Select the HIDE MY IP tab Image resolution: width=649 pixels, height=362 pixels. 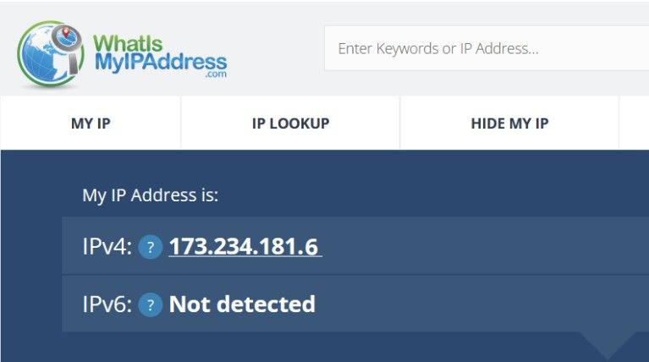tap(509, 123)
